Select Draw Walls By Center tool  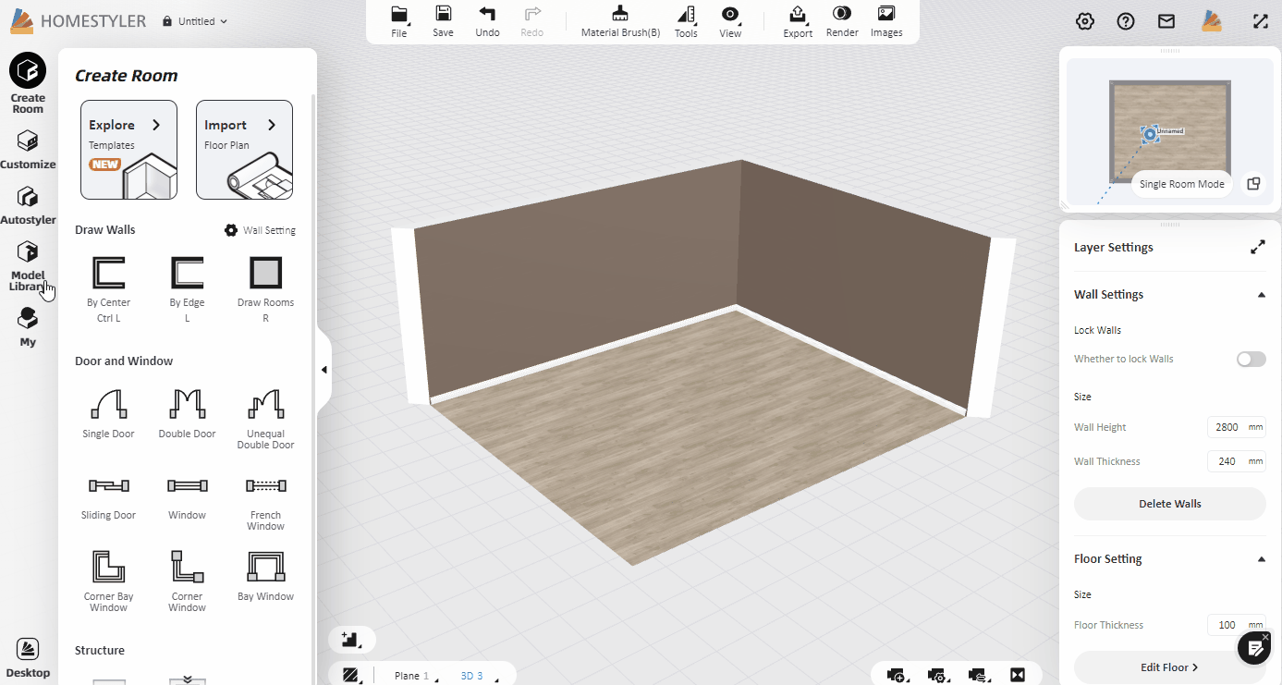108,282
